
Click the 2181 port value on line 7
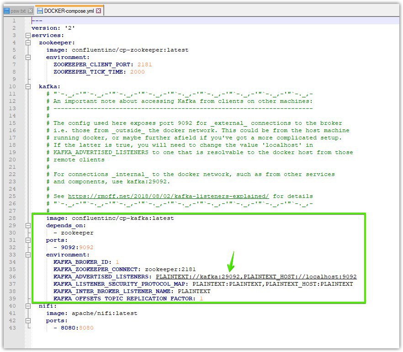(145, 65)
